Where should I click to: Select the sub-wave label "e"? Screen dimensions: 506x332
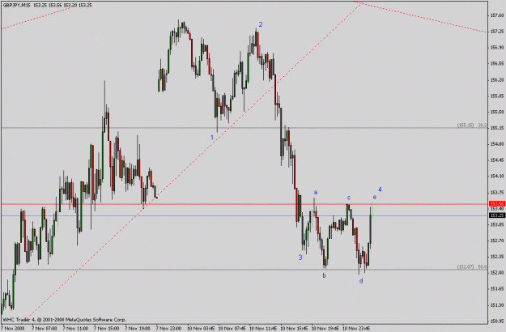point(374,197)
